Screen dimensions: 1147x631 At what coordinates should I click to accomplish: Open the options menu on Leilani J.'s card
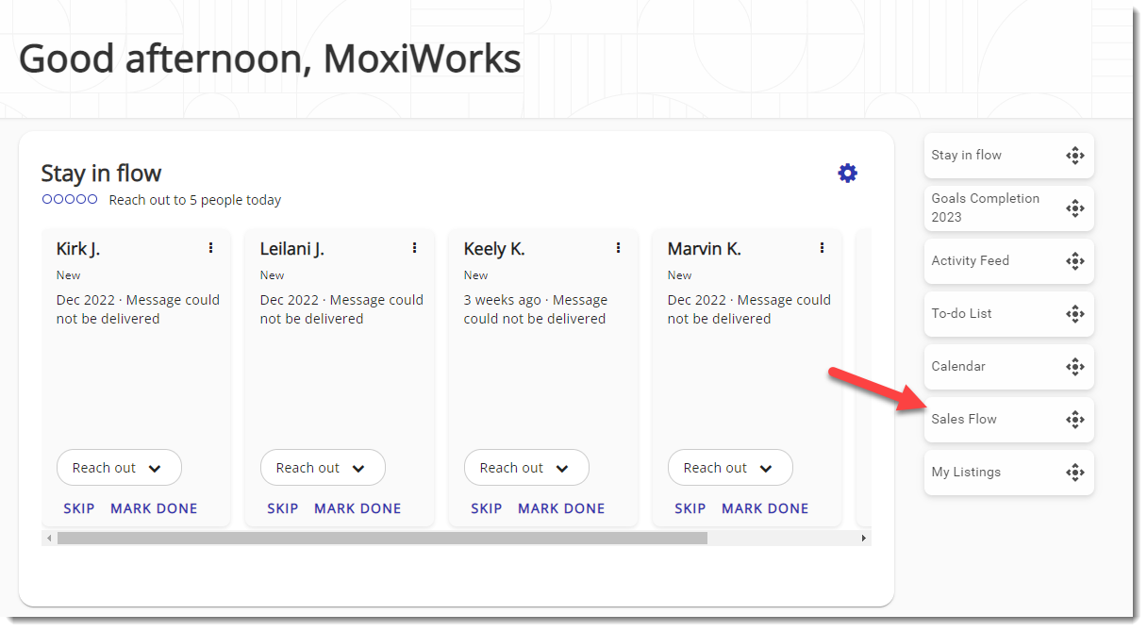pos(413,247)
